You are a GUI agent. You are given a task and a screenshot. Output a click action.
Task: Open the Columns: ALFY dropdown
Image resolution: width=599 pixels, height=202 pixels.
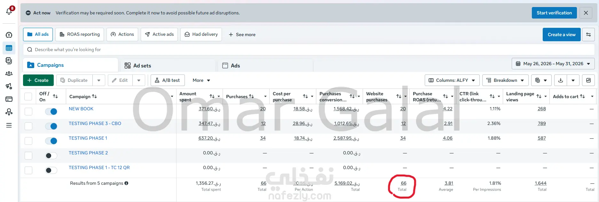tap(452, 80)
